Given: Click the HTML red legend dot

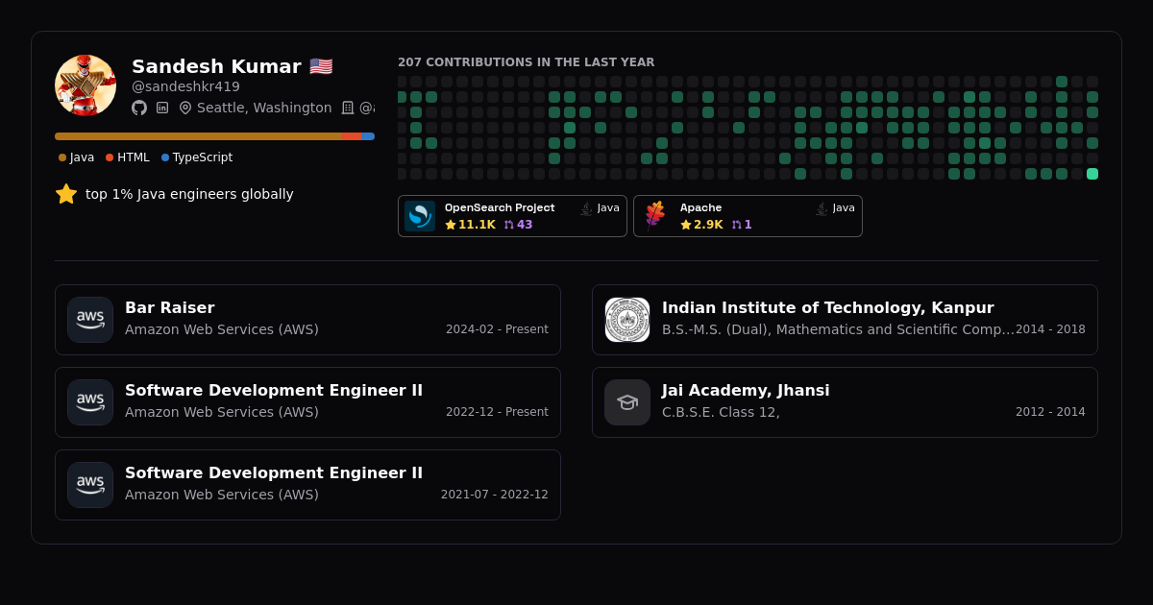Looking at the screenshot, I should tap(110, 157).
